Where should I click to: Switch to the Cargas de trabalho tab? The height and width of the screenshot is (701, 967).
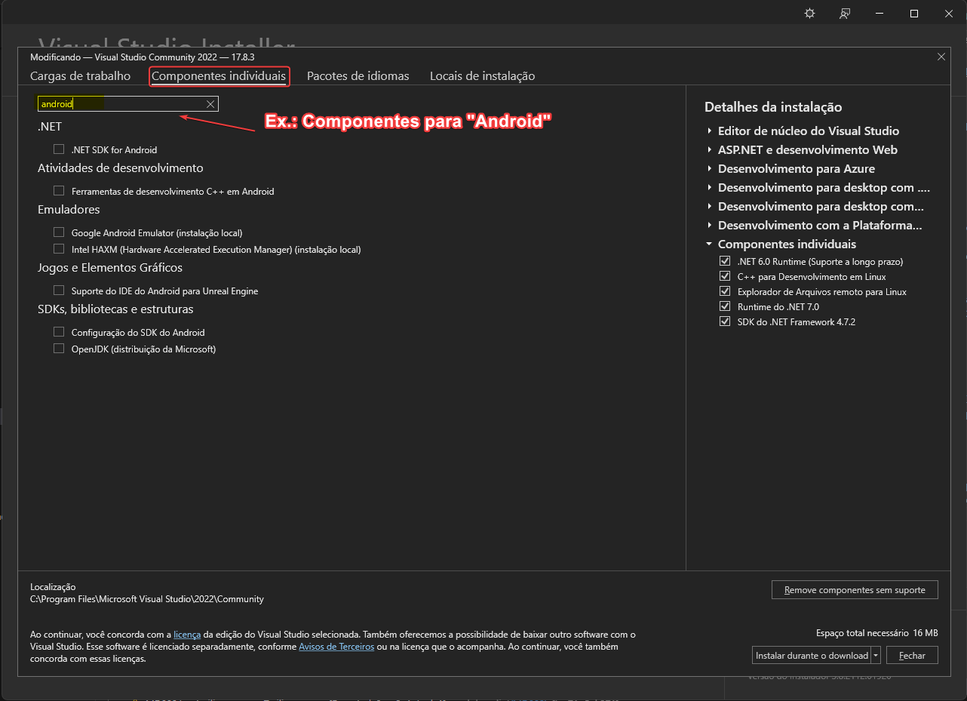(x=80, y=75)
